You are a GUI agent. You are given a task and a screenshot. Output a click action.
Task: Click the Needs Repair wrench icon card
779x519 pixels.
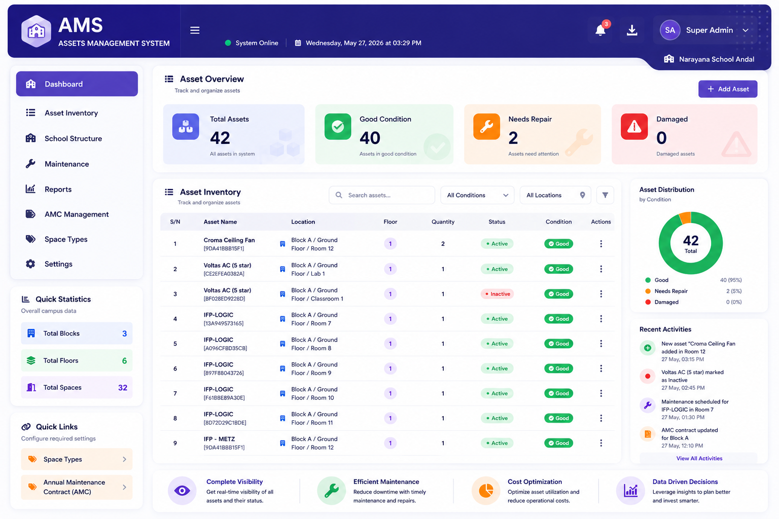click(486, 126)
